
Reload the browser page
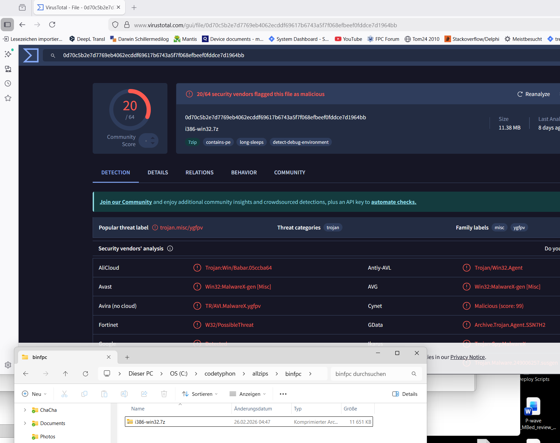pyautogui.click(x=52, y=25)
